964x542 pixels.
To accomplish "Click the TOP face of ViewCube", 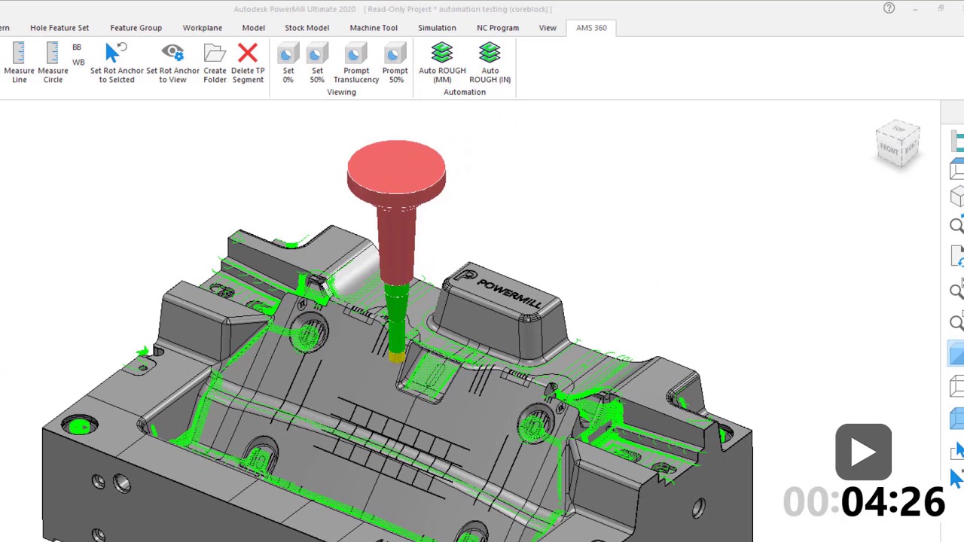I will (x=898, y=130).
